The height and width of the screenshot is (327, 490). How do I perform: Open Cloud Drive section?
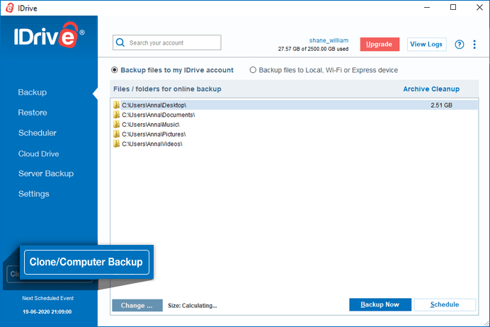coord(38,154)
